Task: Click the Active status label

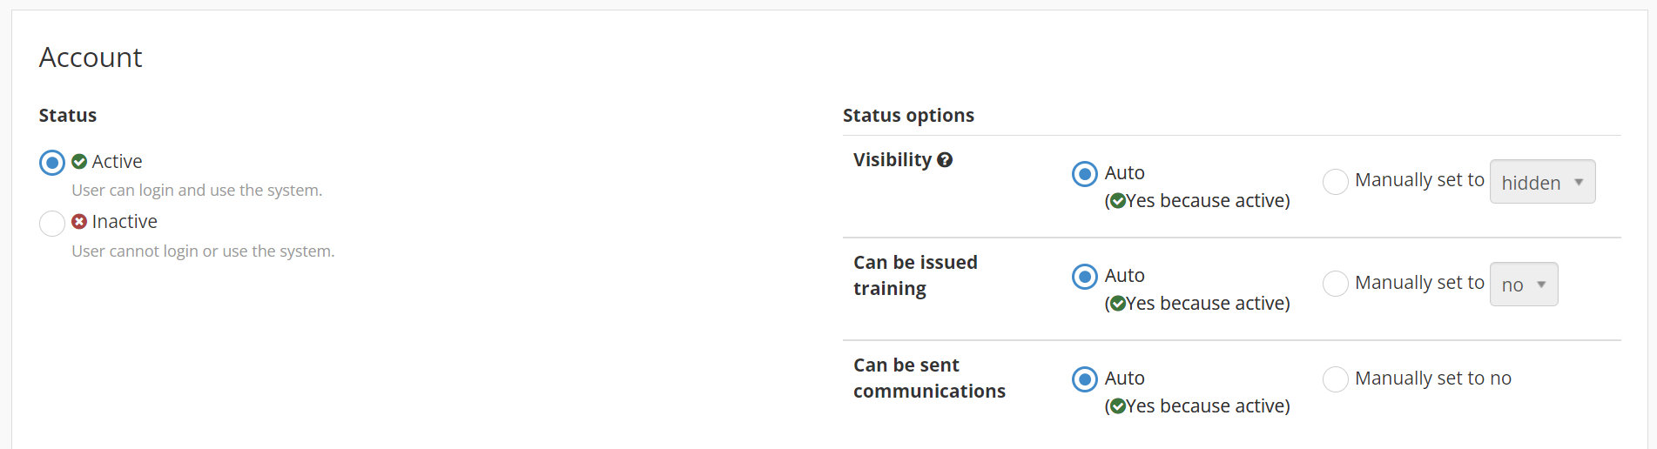Action: pos(117,162)
